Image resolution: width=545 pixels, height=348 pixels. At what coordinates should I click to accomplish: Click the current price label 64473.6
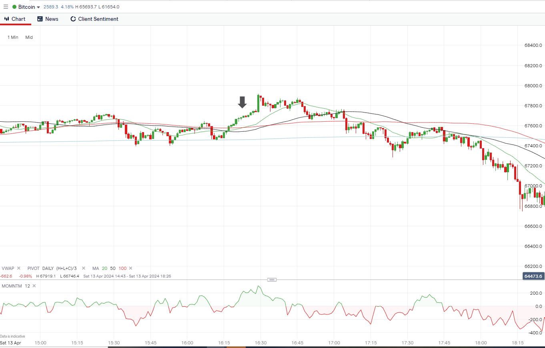[533, 276]
